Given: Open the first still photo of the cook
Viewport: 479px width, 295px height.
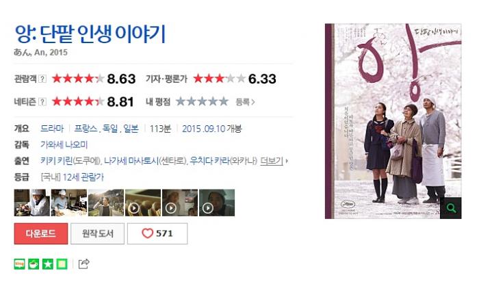Looking at the screenshot, I should tap(31, 203).
